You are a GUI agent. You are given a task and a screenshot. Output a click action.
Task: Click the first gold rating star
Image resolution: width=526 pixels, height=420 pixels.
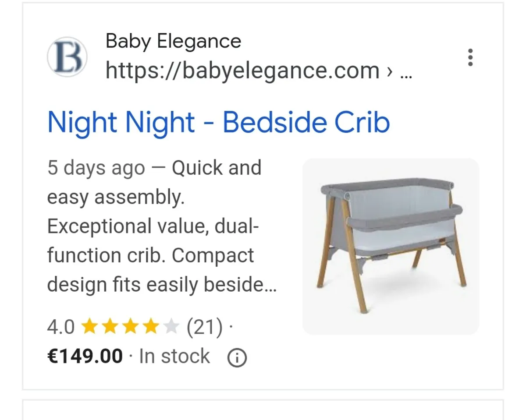pos(90,327)
